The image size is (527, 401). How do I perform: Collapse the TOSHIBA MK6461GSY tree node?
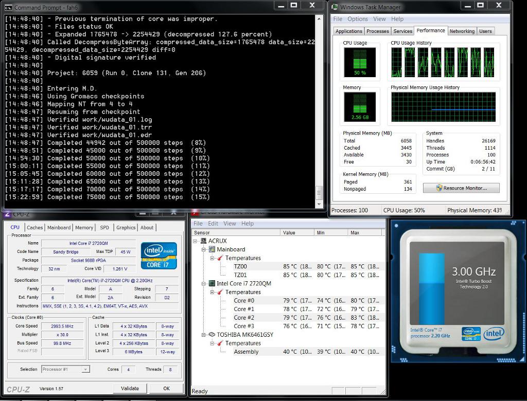pyautogui.click(x=204, y=334)
